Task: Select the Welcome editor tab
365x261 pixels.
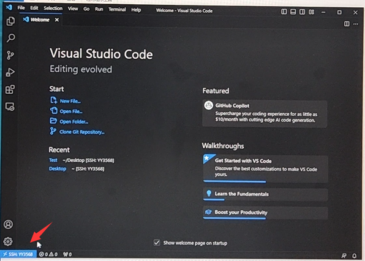Action: click(41, 20)
